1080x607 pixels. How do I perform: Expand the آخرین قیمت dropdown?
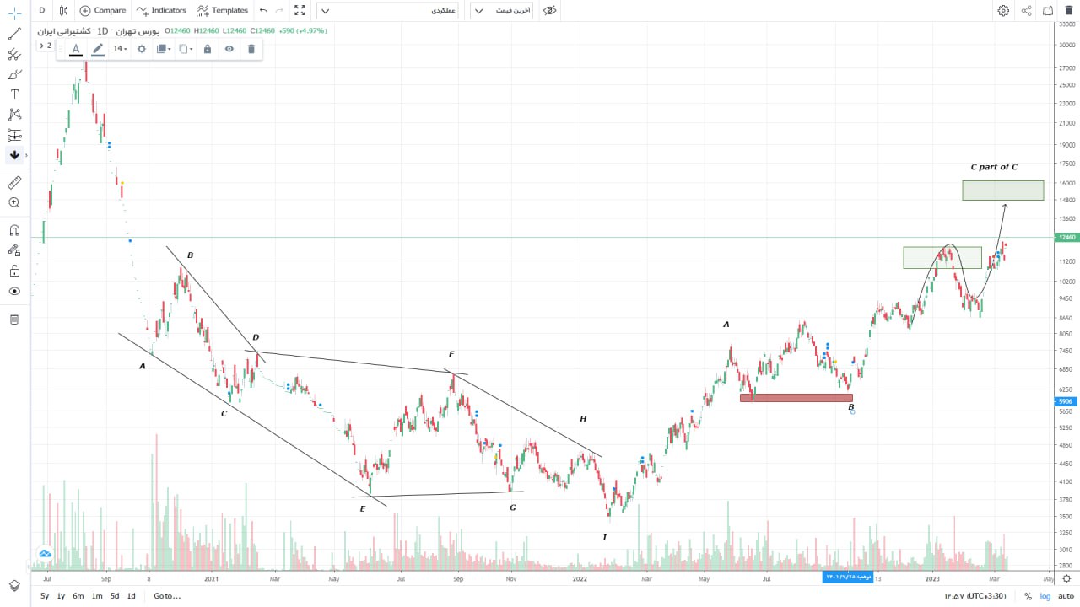tap(501, 10)
